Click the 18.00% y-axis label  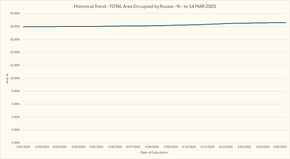(x=15, y=27)
